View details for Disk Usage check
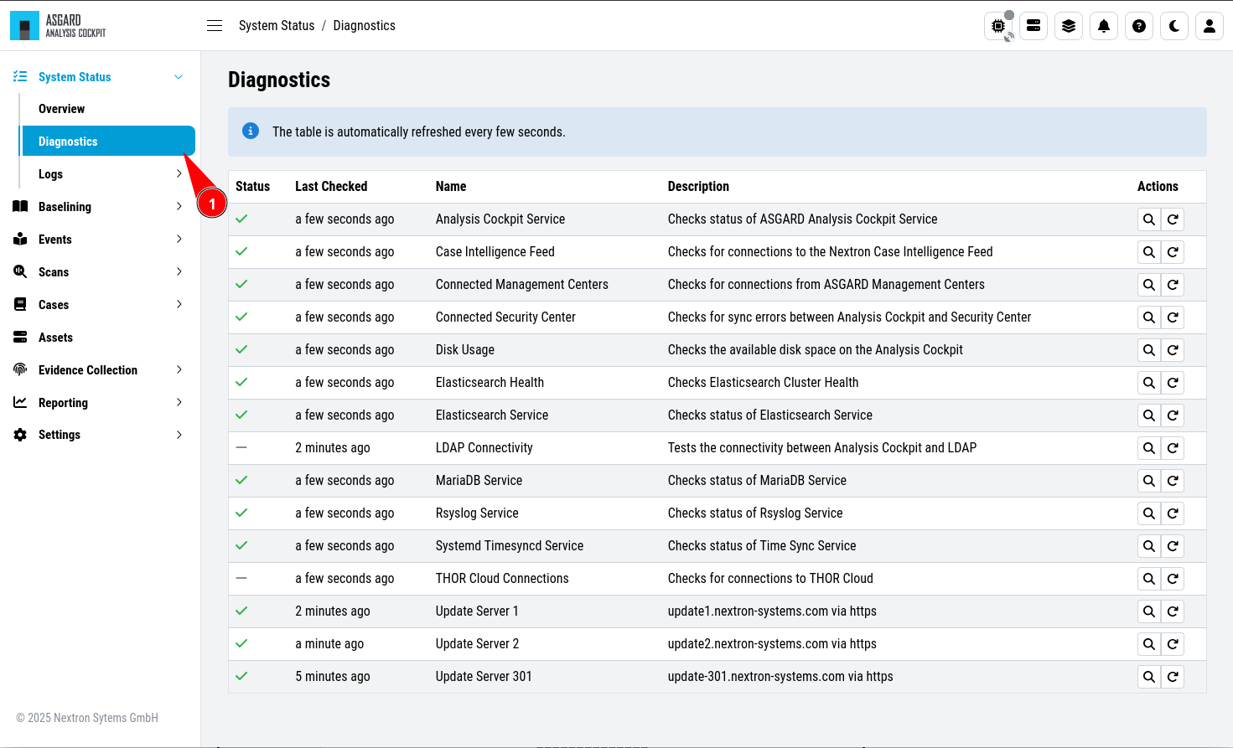Viewport: 1233px width, 748px height. click(x=1149, y=350)
